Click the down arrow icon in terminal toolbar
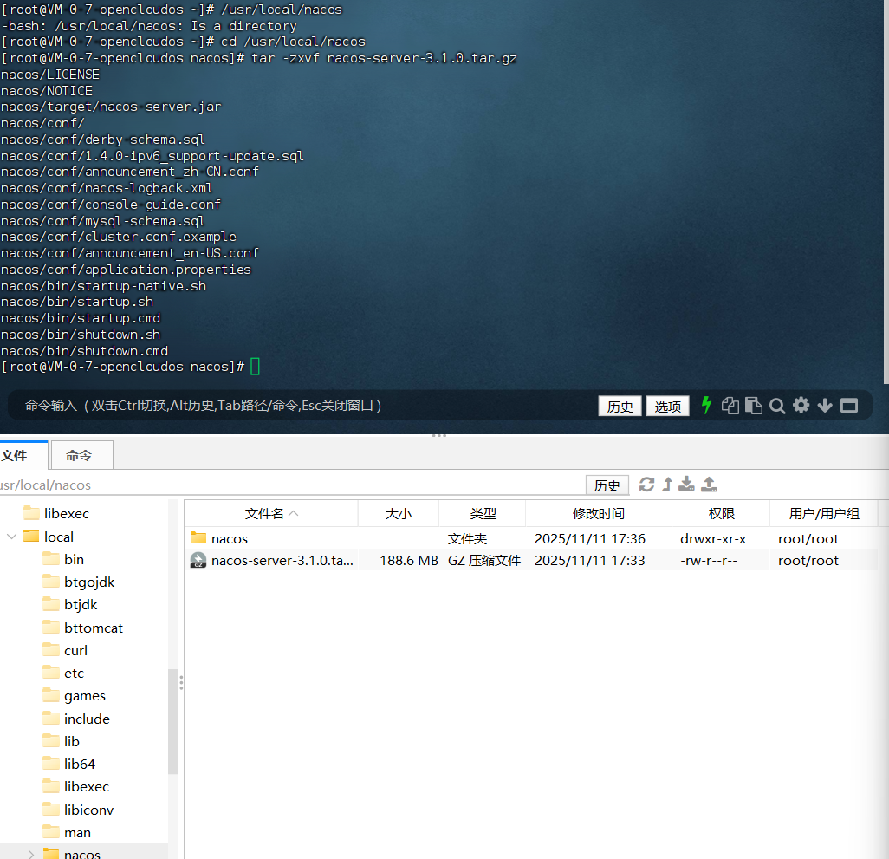Screen dimensions: 889x859 click(825, 406)
